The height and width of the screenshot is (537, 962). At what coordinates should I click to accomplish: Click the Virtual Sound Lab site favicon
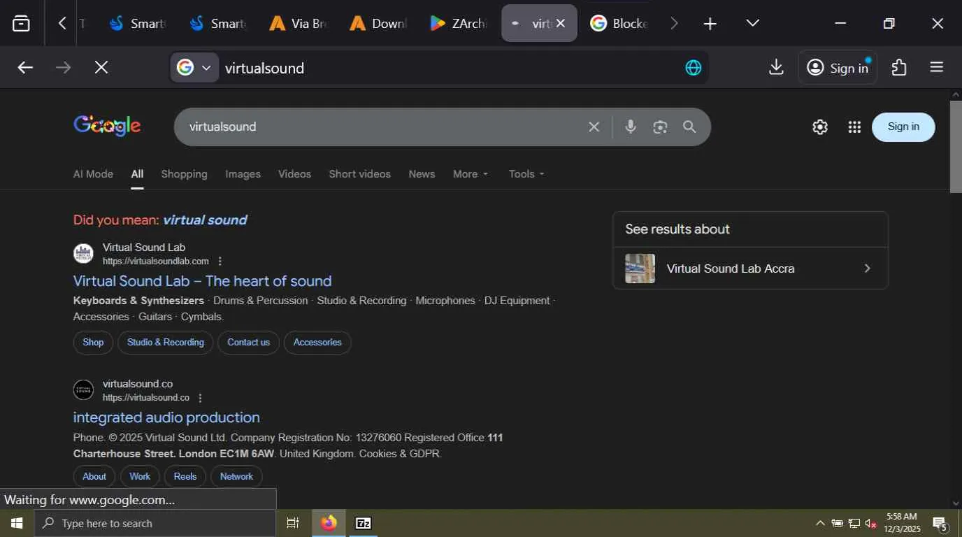[83, 254]
